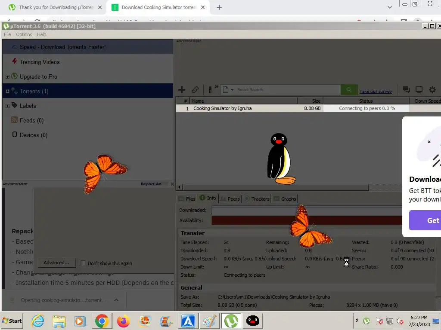The height and width of the screenshot is (330, 441).
Task: Select Upgrade to Pro in the sidebar
Action: coord(38,76)
